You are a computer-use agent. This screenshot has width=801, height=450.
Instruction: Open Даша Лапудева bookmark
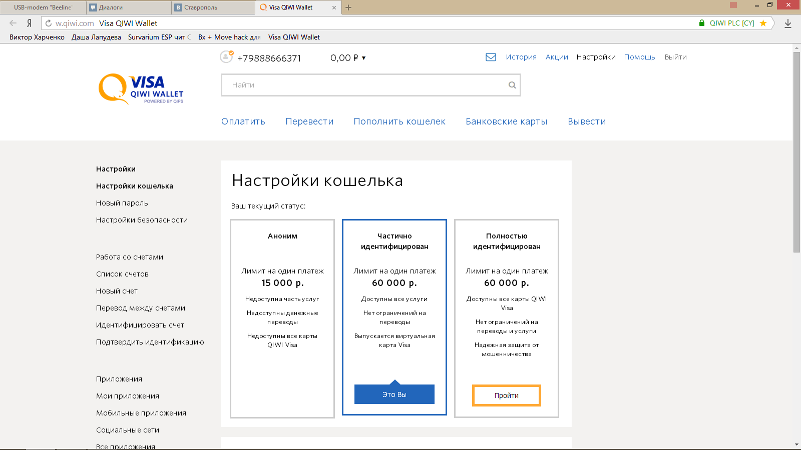[96, 37]
